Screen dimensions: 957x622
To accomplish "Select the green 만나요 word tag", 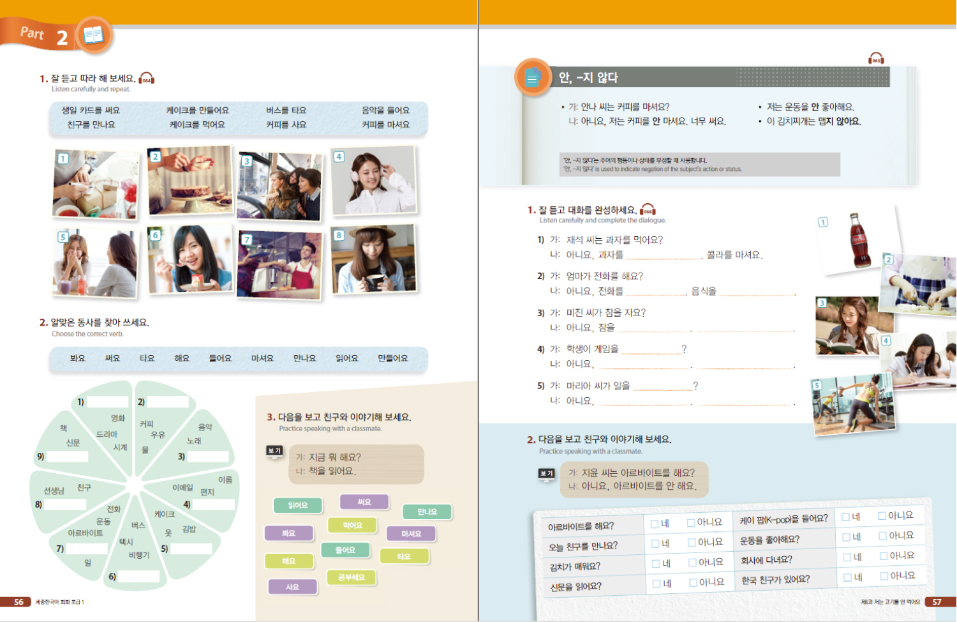I will [x=427, y=512].
